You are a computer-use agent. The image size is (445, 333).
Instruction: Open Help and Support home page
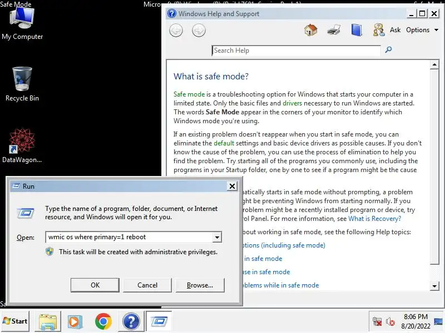click(x=311, y=30)
